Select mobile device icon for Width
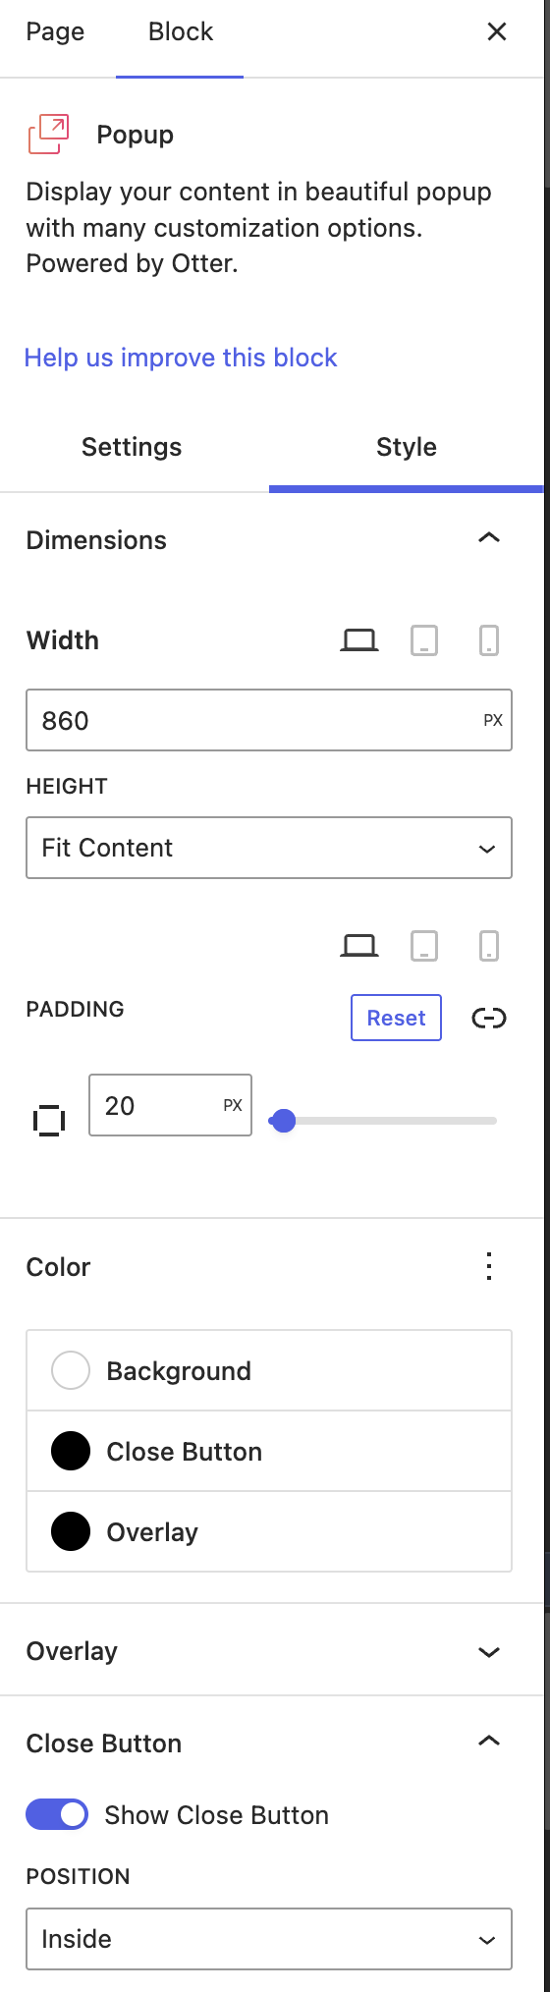550x1992 pixels. point(489,640)
